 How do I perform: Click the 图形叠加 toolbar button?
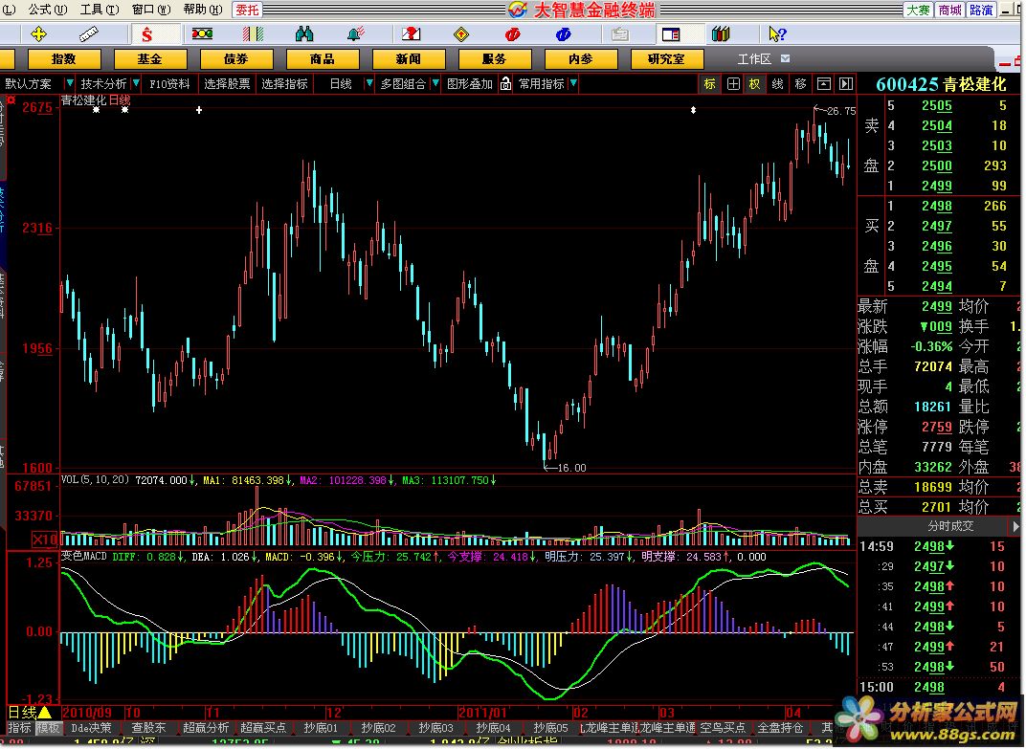tap(470, 84)
